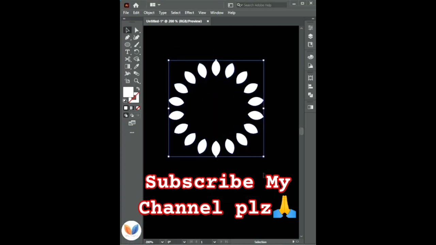This screenshot has width=436, height=245.
Task: Enable Draw Normal mode
Action: [126, 115]
